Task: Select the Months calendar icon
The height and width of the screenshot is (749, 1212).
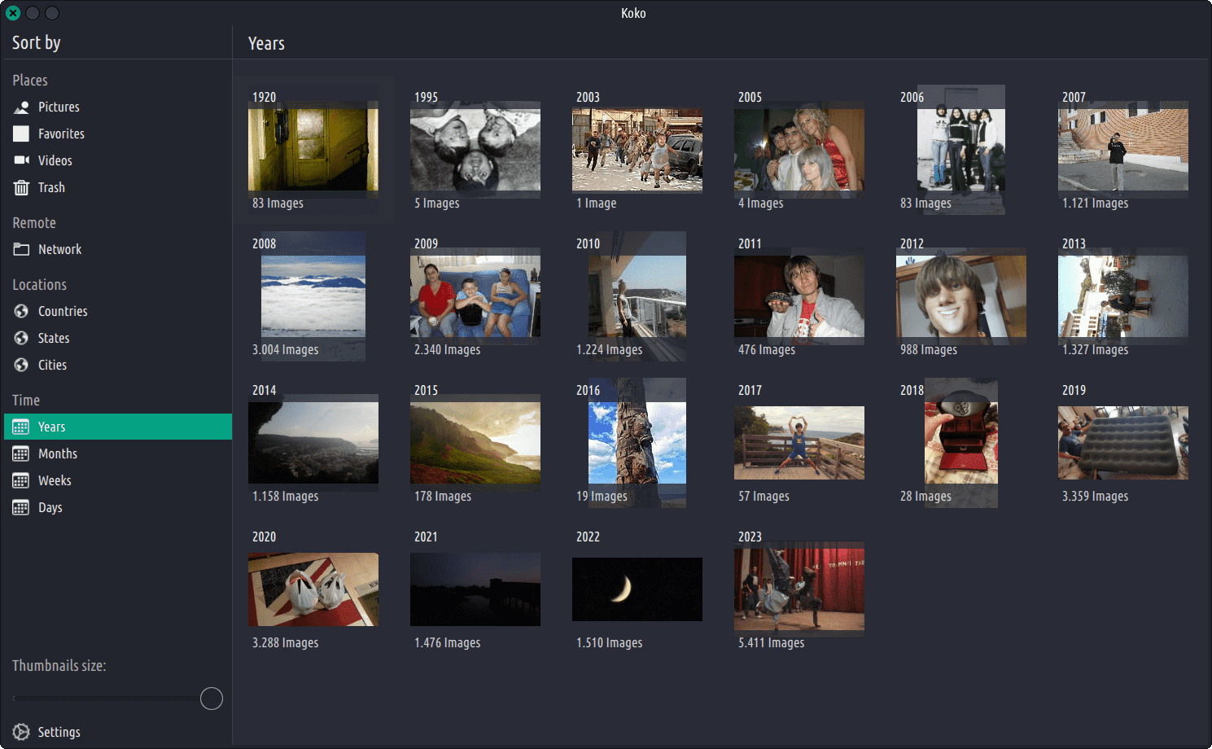Action: click(21, 454)
